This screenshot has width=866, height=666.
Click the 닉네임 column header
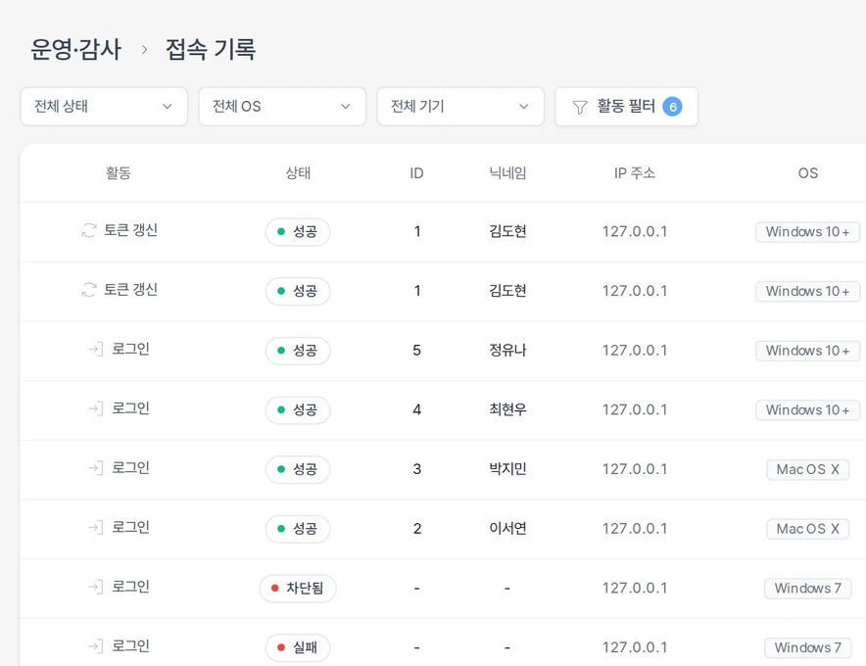pos(507,173)
